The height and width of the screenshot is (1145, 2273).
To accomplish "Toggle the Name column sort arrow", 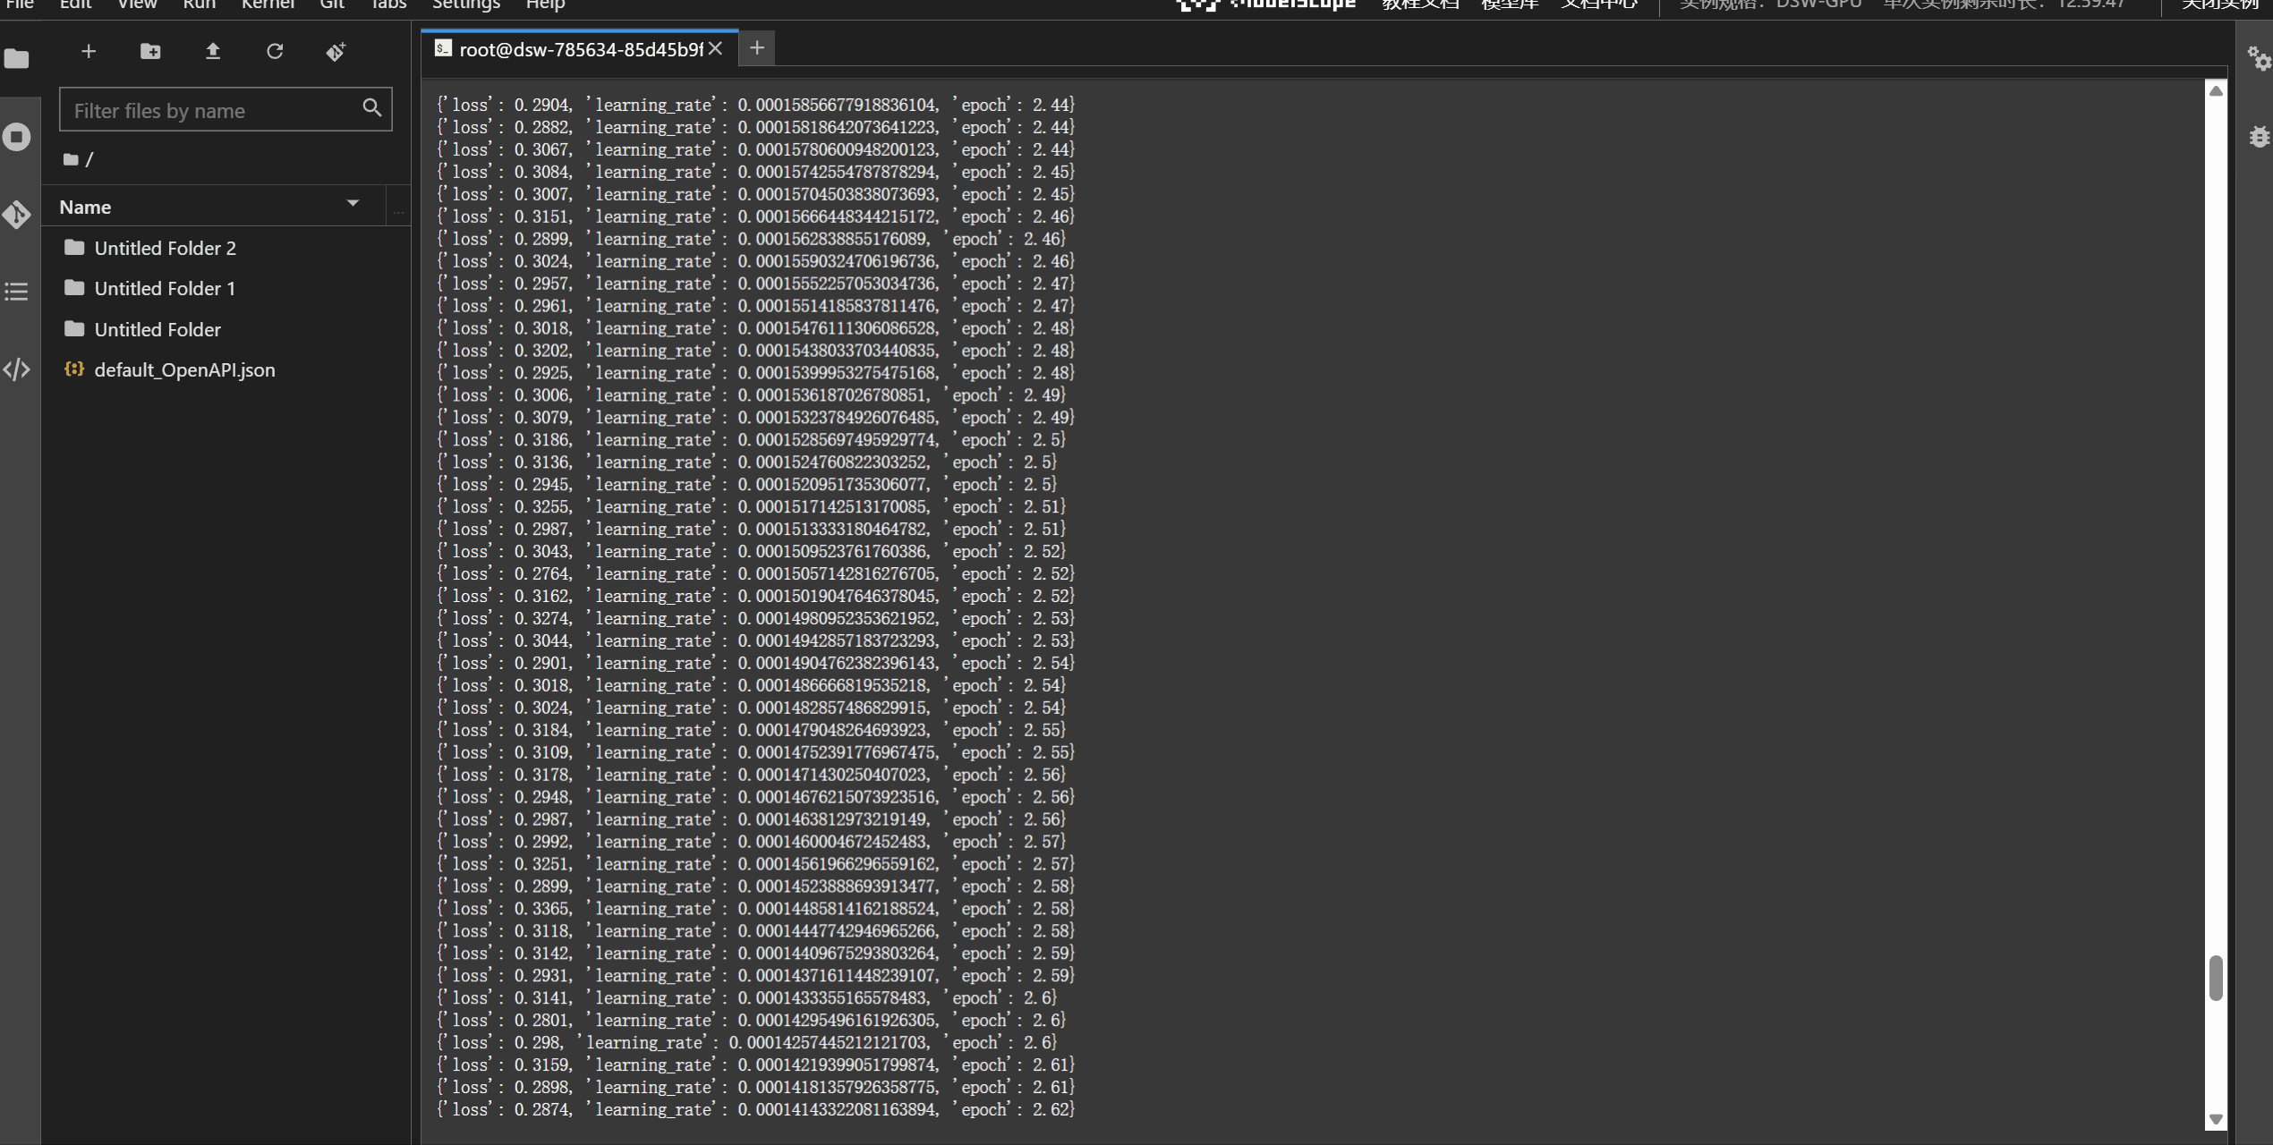I will click(353, 205).
